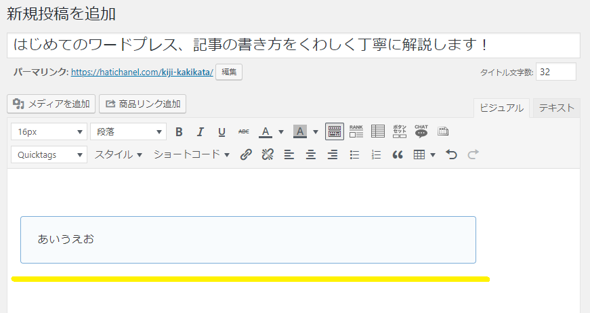
Task: Switch to the ビジュアル editor tab
Action: click(501, 108)
